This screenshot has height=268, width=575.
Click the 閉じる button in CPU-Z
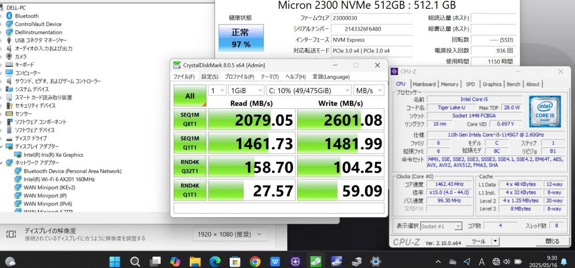(x=552, y=241)
